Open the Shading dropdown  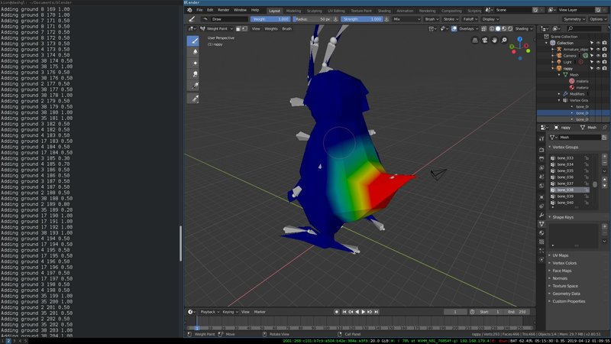tap(524, 29)
